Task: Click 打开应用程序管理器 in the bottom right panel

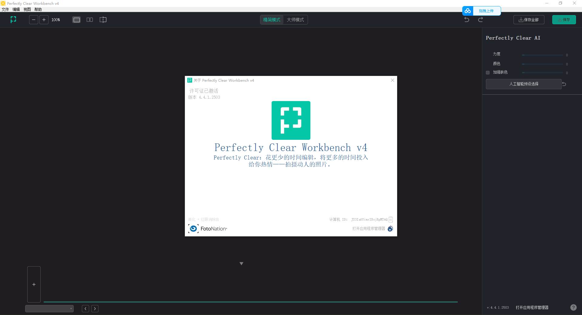Action: pos(532,307)
